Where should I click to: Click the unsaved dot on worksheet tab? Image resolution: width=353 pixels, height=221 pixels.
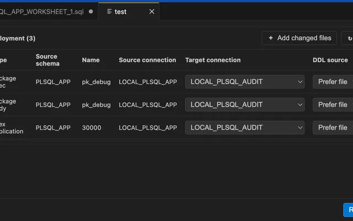90,12
